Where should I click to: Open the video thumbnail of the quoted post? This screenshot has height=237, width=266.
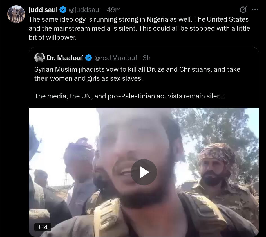pos(144,172)
